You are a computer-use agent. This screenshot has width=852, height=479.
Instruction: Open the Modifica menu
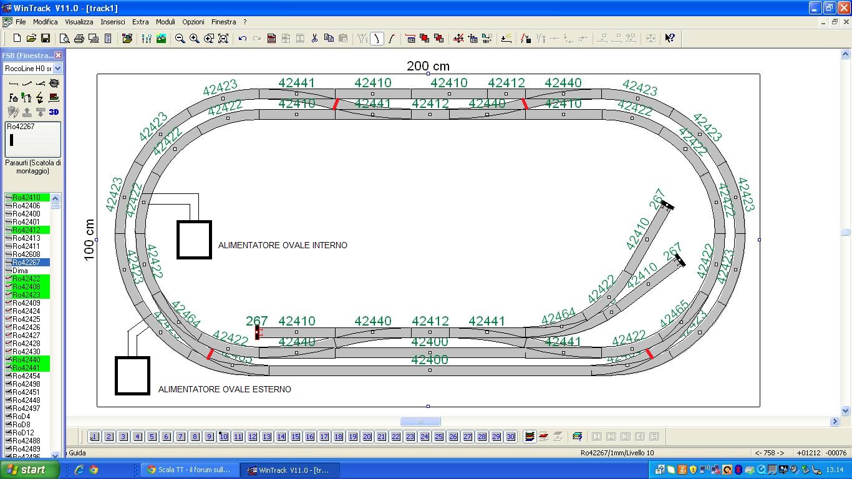46,22
